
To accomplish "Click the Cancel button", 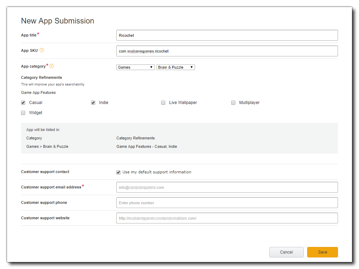I will pyautogui.click(x=286, y=252).
